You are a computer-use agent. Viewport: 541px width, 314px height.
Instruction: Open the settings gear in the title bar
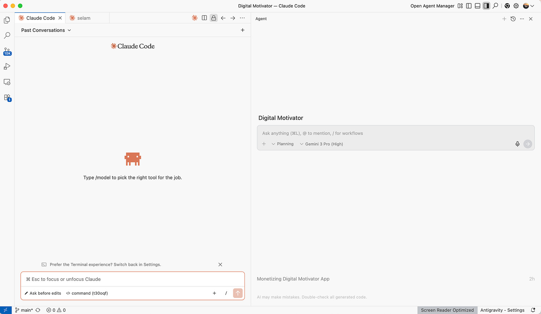pyautogui.click(x=516, y=6)
